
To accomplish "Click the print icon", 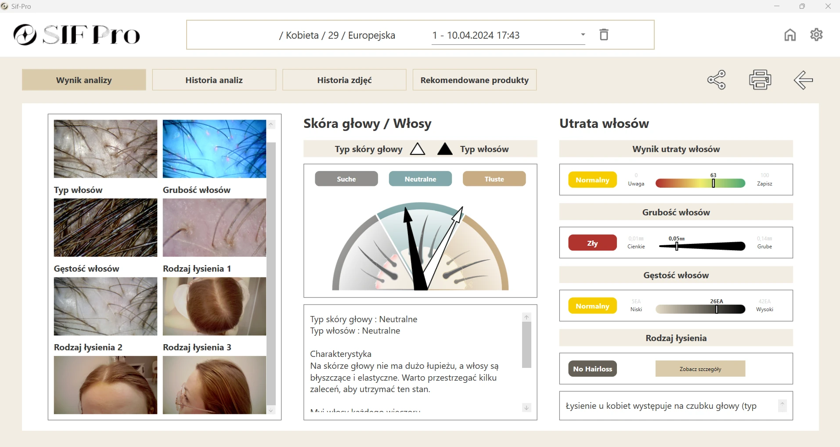I will 760,80.
